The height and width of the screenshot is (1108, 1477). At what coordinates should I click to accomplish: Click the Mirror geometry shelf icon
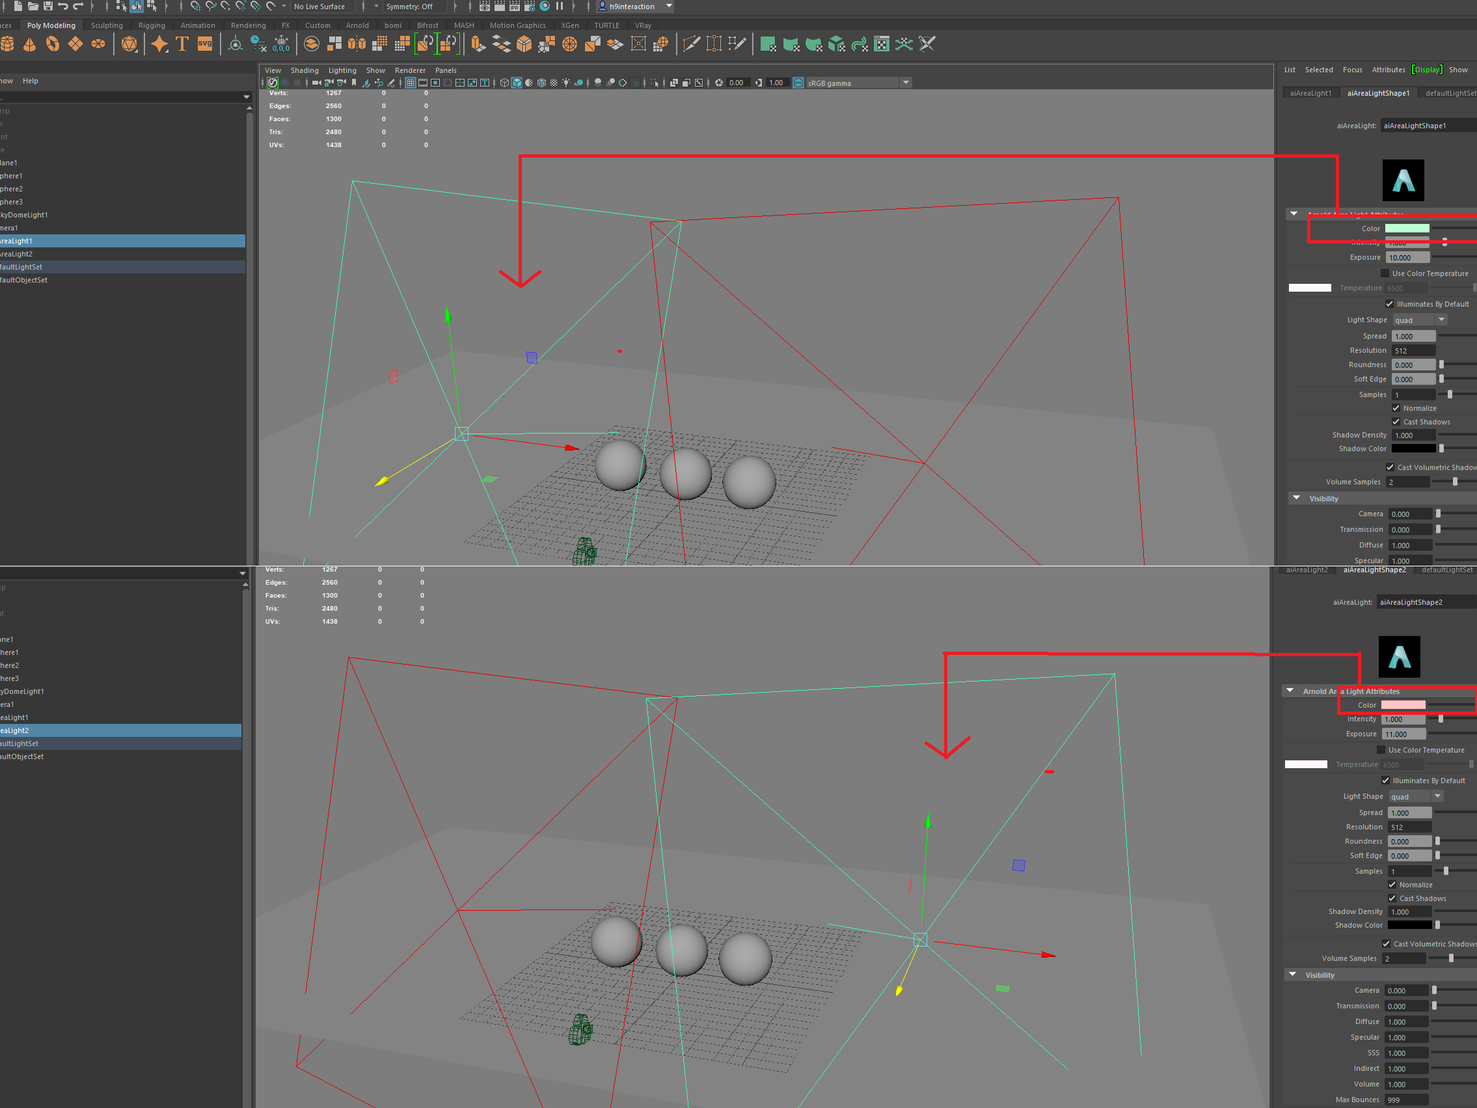(x=357, y=44)
